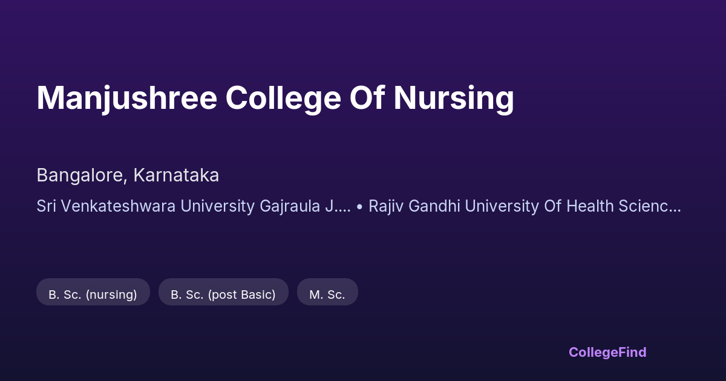The width and height of the screenshot is (726, 381).
Task: Click the word "Nursing" in the heading
Action: click(453, 98)
